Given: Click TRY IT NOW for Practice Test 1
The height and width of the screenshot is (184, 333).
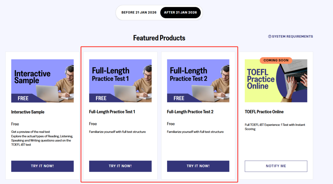Looking at the screenshot, I should (x=120, y=166).
